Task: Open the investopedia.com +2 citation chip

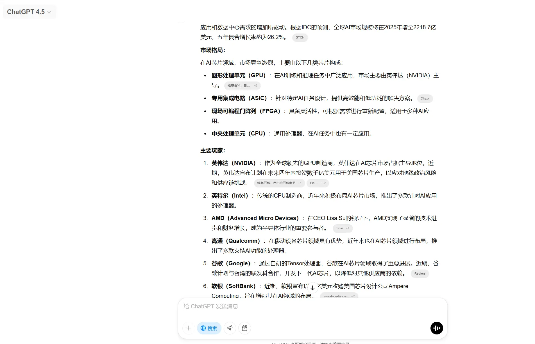Action: tap(339, 296)
